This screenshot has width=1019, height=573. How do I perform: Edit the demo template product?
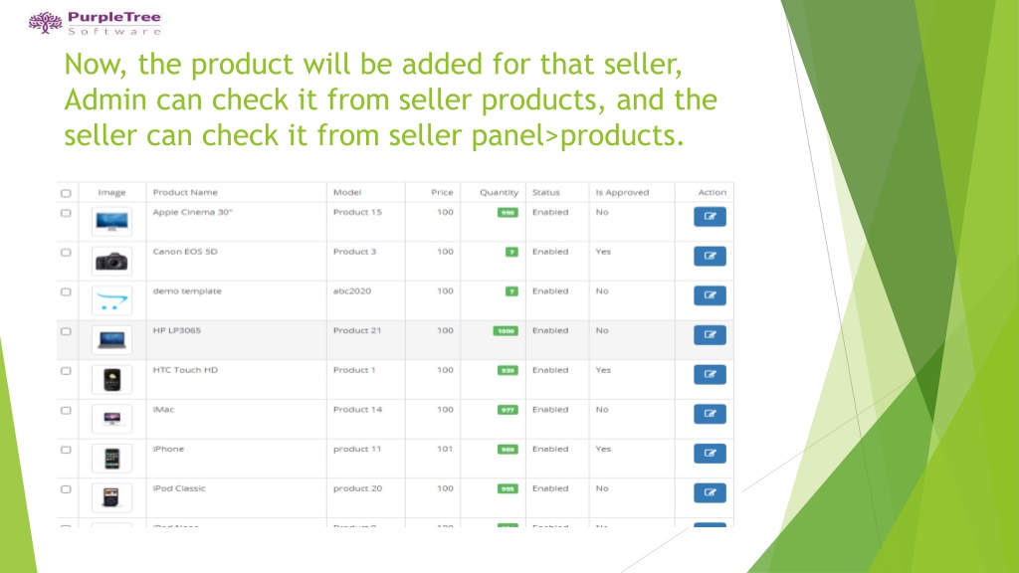(x=710, y=295)
